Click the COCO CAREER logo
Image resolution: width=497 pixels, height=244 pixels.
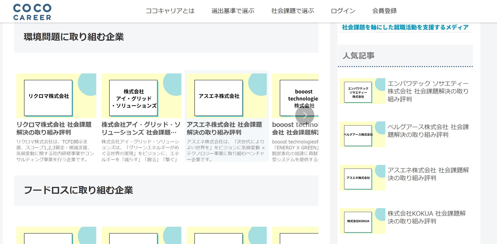(x=32, y=12)
